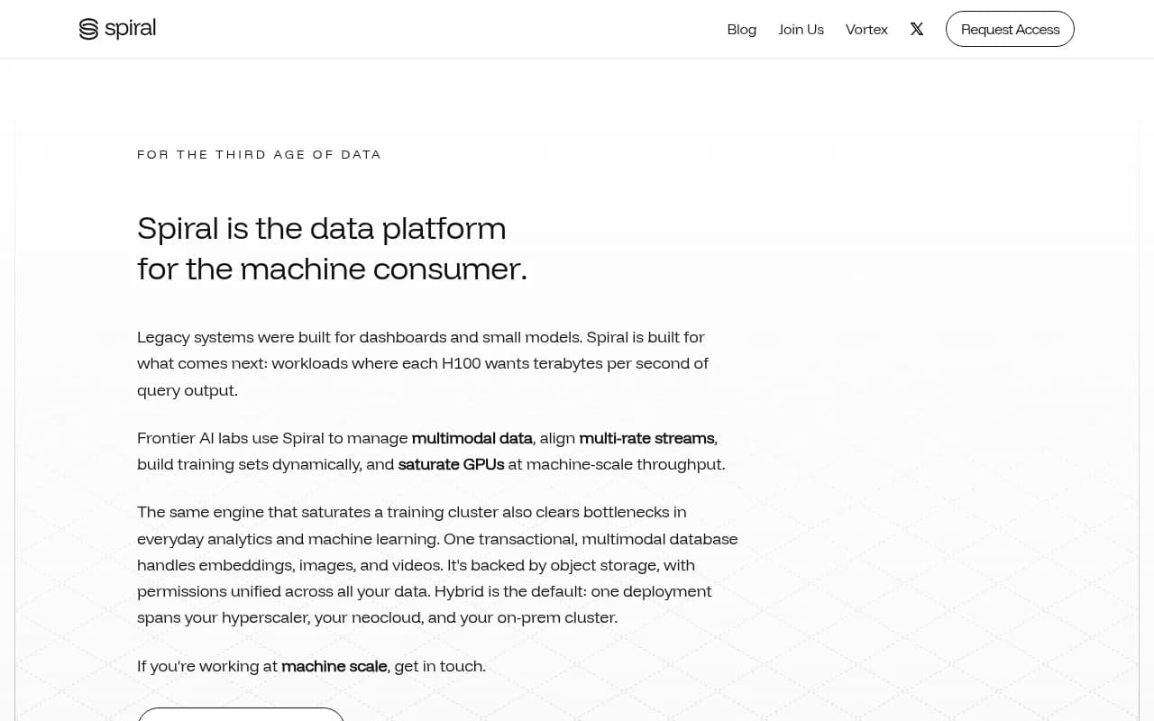Open the Vortex link
This screenshot has width=1154, height=721.
[866, 29]
